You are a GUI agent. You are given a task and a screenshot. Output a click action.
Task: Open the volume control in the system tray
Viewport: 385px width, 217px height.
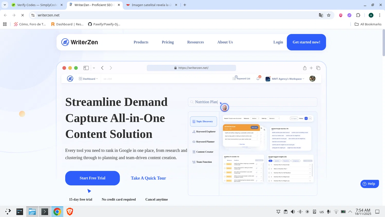(x=293, y=212)
